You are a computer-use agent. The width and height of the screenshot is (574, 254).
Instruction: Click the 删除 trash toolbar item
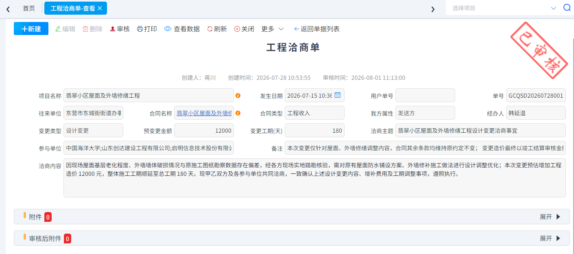pos(92,29)
